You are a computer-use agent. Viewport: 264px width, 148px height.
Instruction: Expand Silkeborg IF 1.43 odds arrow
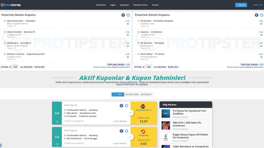[x=128, y=46]
